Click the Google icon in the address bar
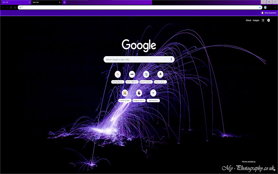This screenshot has height=174, width=278. [20, 7]
